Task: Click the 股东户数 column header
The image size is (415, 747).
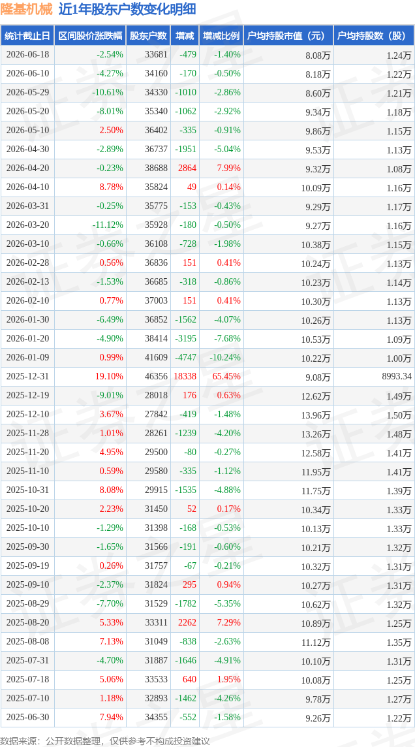Action: click(x=148, y=36)
